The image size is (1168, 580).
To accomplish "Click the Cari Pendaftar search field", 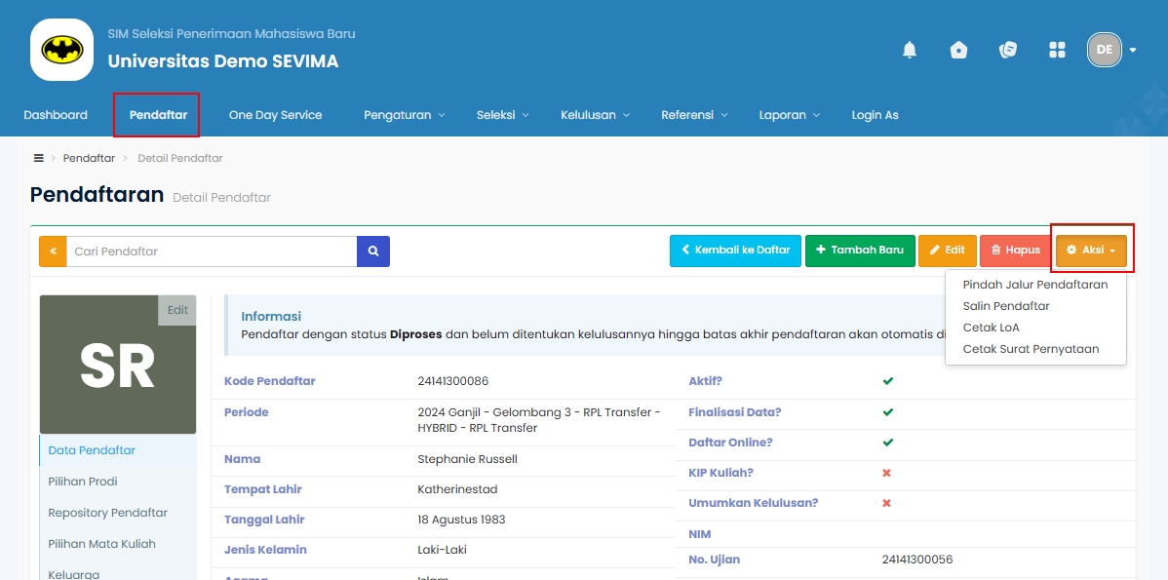I will click(x=212, y=251).
